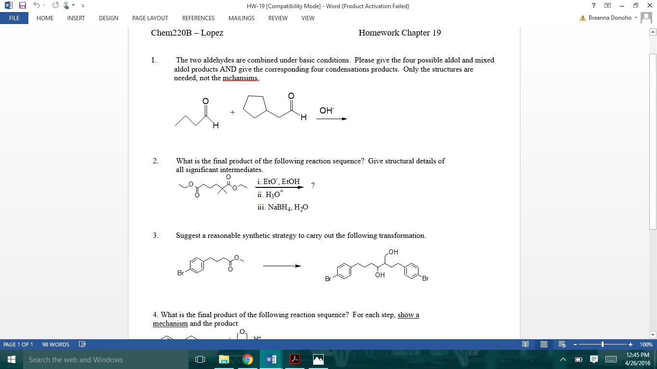Switch to the MAILINGS ribbon tab
657x369 pixels.
(x=241, y=18)
